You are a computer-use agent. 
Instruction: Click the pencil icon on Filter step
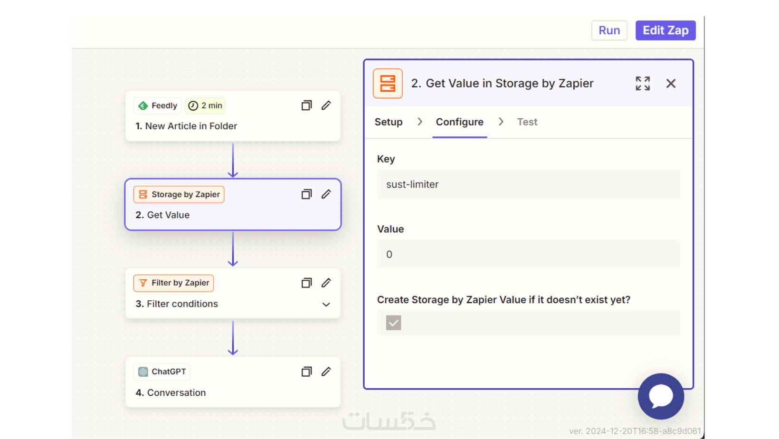326,283
